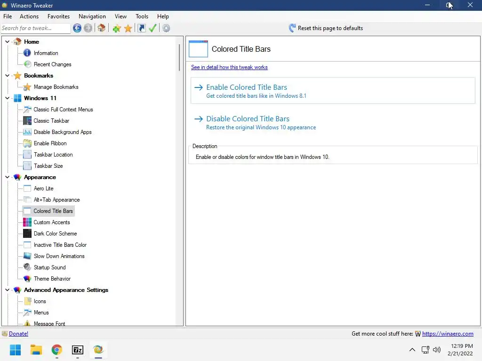Click Disable Colored Title Bars
This screenshot has height=361, width=482.
click(x=333, y=123)
